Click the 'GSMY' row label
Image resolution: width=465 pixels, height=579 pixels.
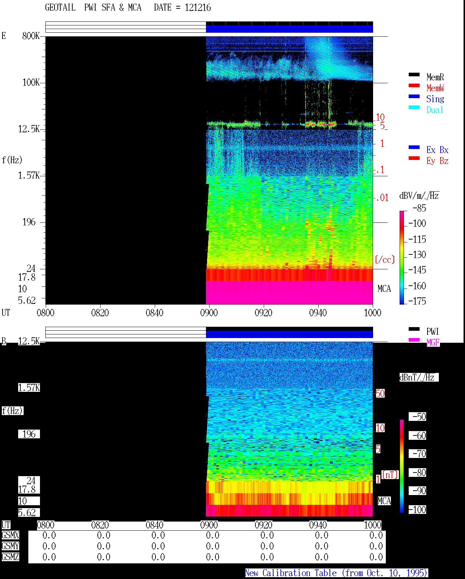click(x=10, y=546)
